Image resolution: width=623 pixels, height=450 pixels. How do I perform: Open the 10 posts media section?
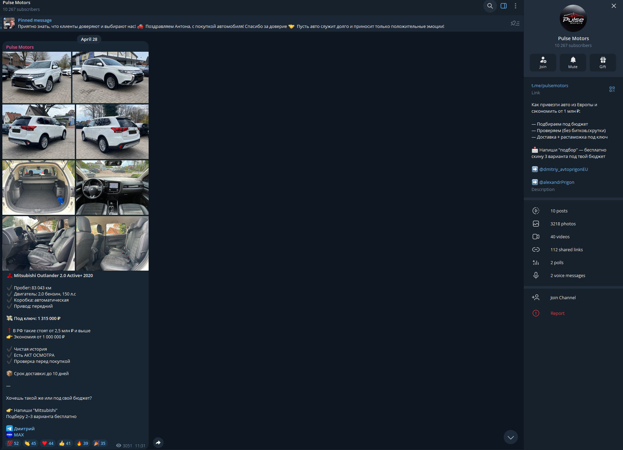tap(573, 211)
